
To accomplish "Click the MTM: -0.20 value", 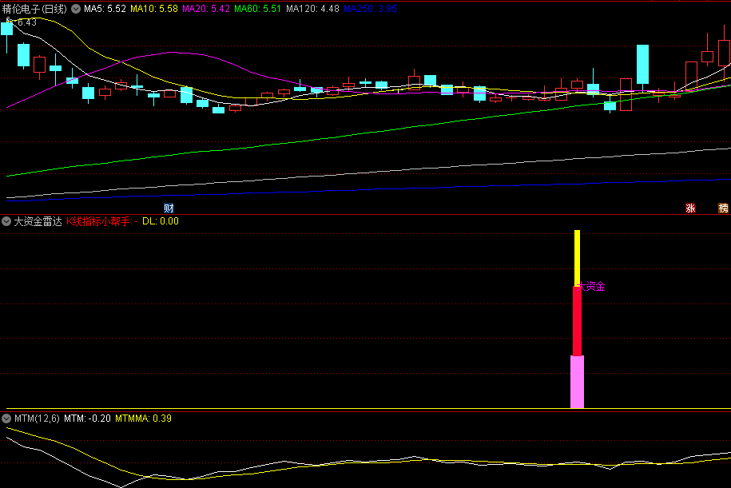I will point(87,419).
